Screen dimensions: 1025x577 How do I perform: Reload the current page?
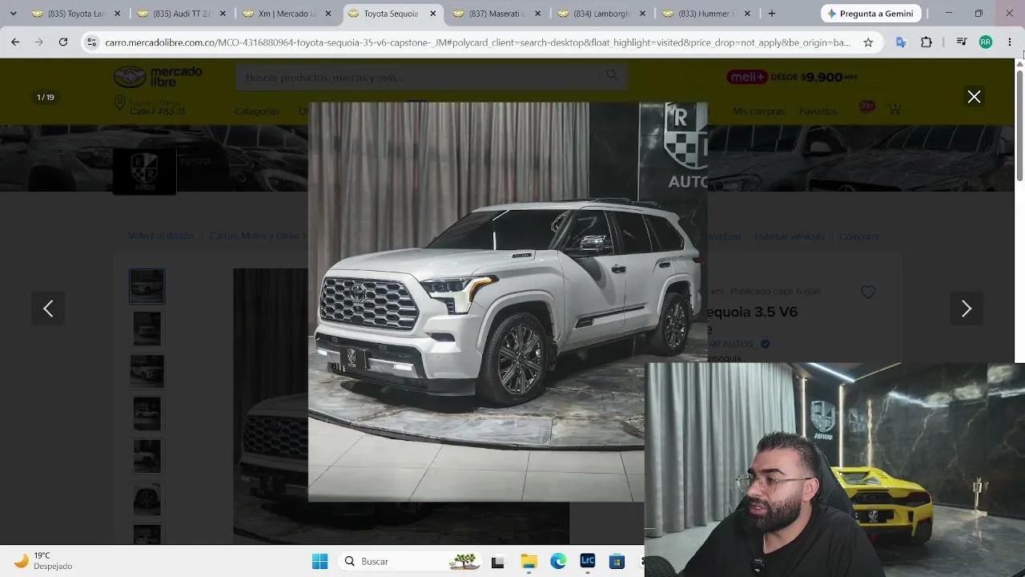(x=63, y=42)
